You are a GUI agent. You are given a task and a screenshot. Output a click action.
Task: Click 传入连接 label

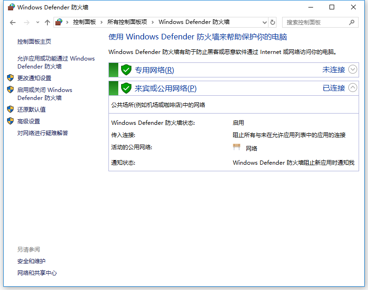[x=123, y=135]
